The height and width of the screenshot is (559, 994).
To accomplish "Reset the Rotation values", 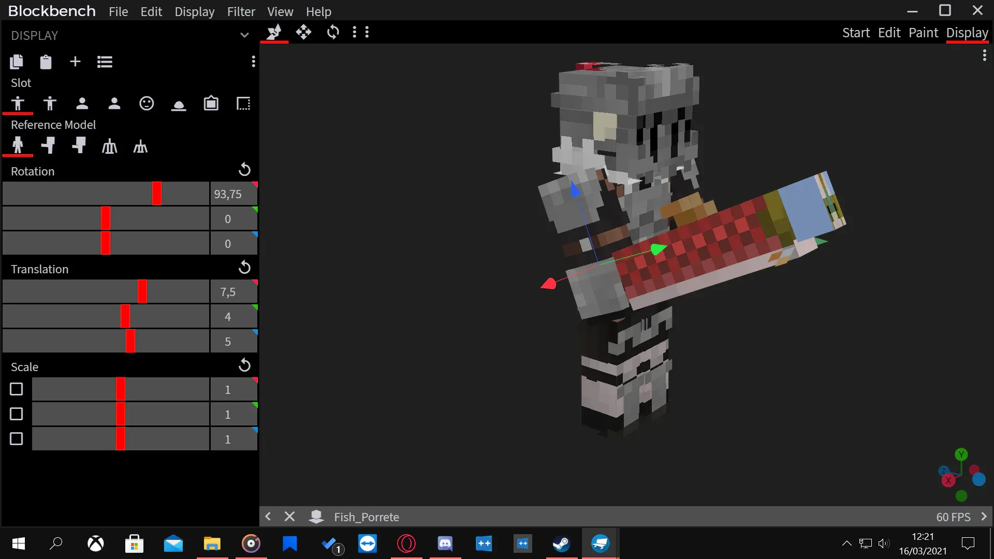I will click(244, 170).
